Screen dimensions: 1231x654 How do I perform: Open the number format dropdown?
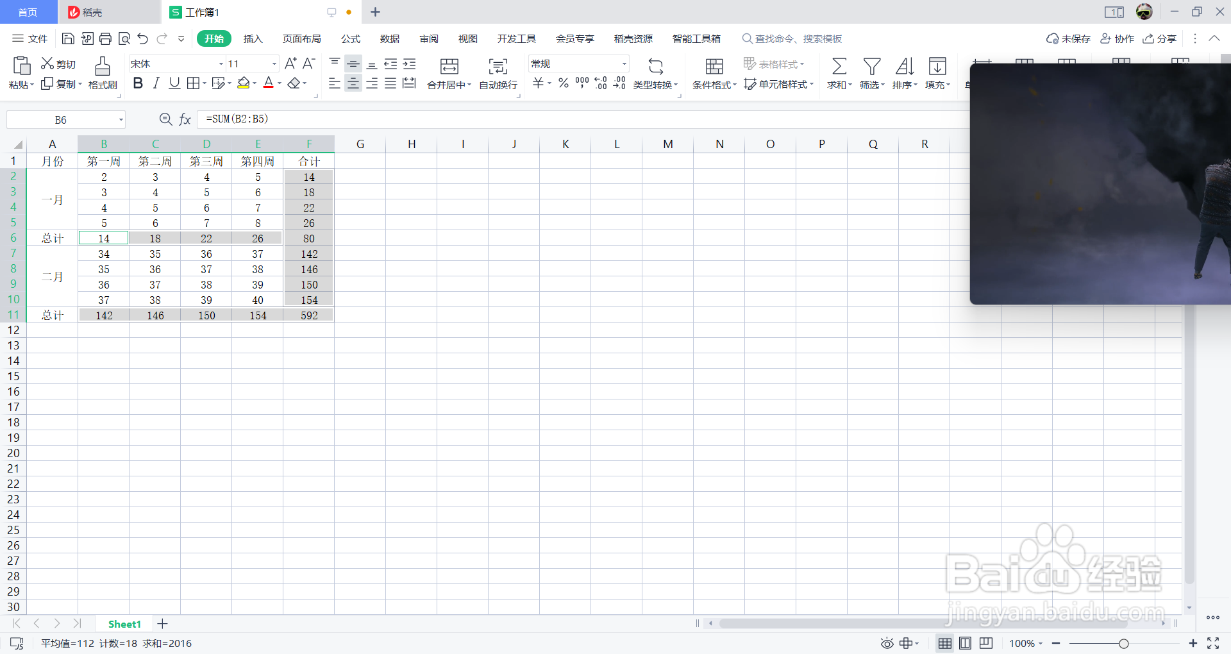point(624,63)
